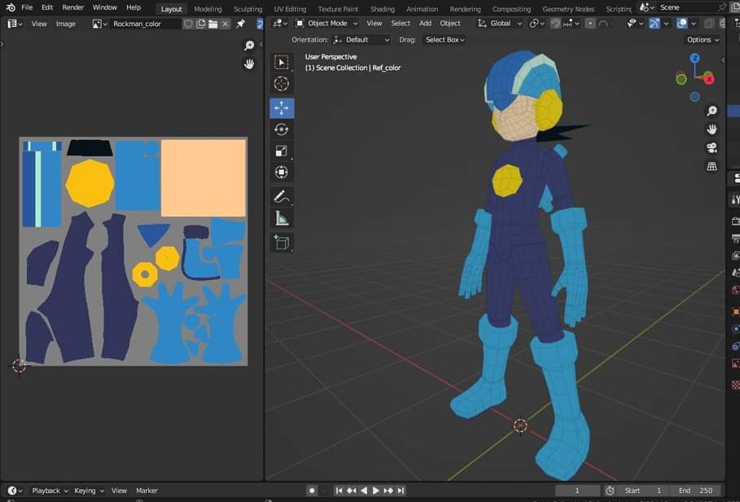Select the Move tool

pyautogui.click(x=282, y=108)
